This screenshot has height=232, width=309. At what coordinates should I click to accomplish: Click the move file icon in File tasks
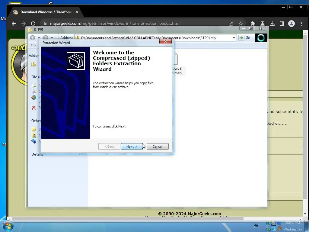coord(34,85)
